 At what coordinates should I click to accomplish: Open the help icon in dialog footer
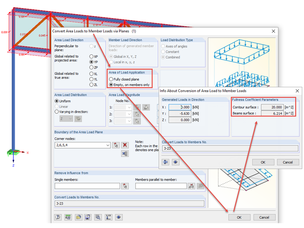pos(58,217)
